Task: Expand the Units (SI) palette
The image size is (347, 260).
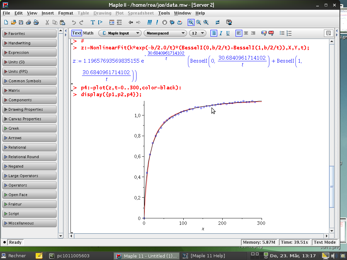Action: pyautogui.click(x=29, y=62)
